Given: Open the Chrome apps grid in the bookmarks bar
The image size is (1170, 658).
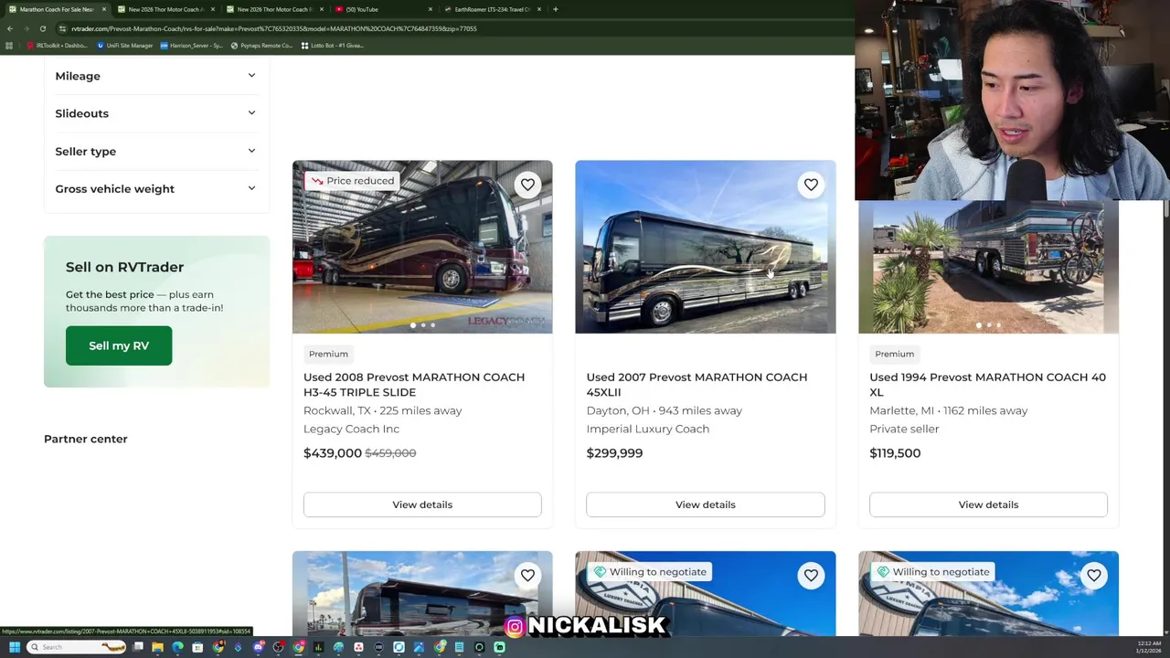Looking at the screenshot, I should (x=9, y=46).
